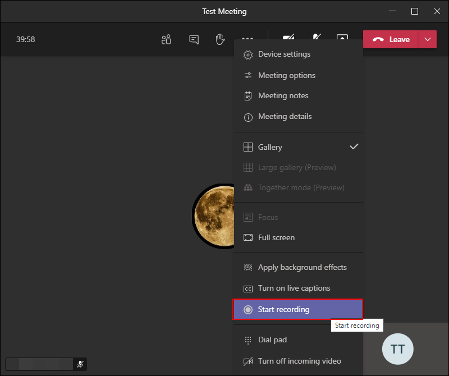Switch to Full screen
Screen dimensions: 449x376
click(299, 238)
